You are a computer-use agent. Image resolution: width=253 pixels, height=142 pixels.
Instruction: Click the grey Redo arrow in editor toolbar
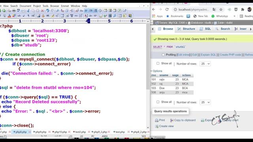(53, 11)
